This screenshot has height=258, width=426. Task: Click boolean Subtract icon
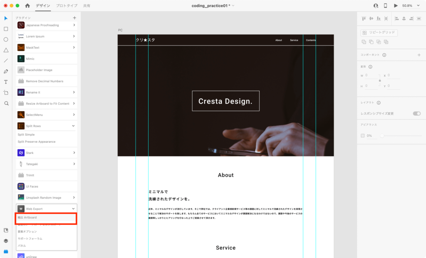coord(371,42)
